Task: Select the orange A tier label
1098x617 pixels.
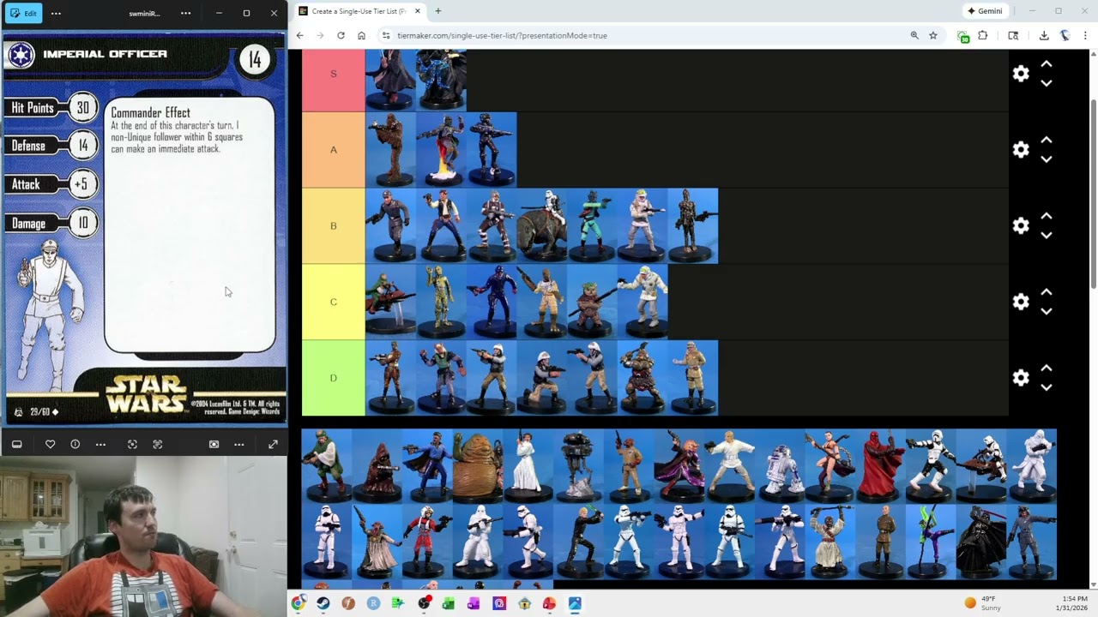Action: coord(334,150)
